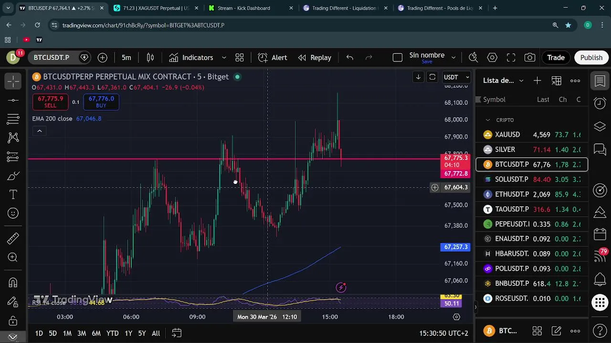Toggle lock all drawings
The height and width of the screenshot is (343, 611).
coord(13,321)
